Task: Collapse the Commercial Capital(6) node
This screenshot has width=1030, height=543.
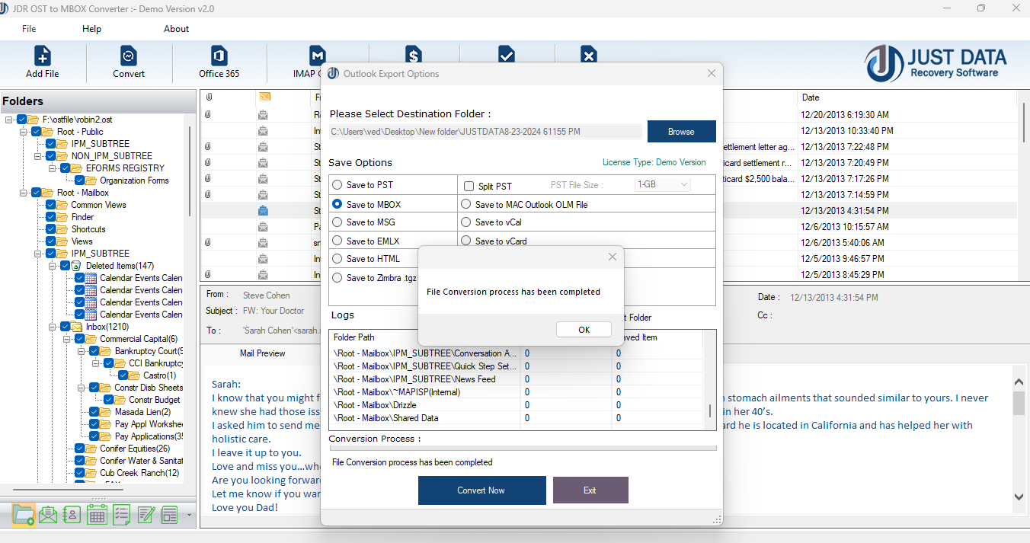Action: tap(67, 339)
